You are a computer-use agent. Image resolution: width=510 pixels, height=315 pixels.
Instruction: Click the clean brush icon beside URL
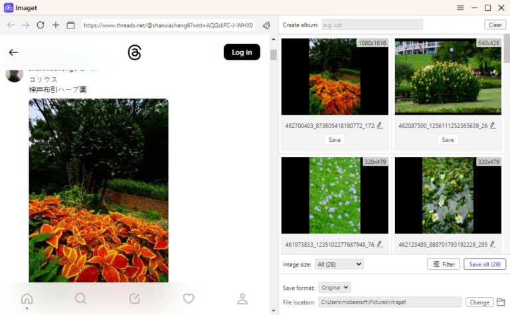267,25
